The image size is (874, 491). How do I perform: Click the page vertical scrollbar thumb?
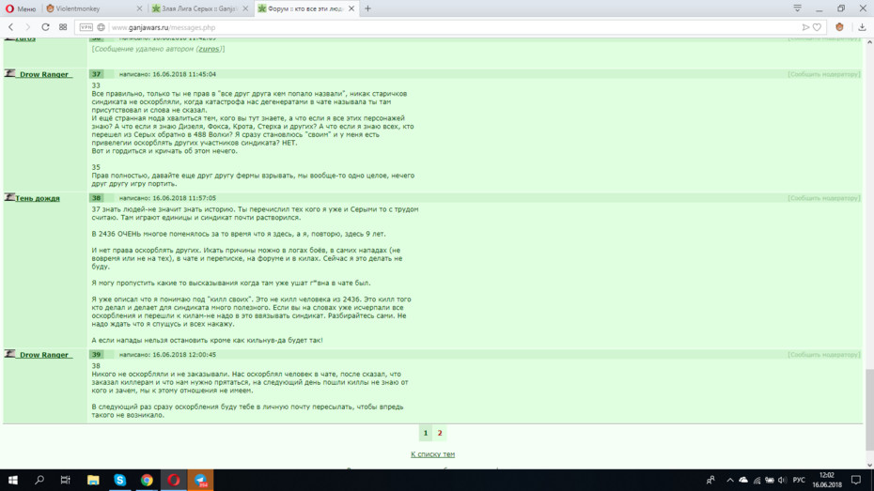click(x=869, y=409)
